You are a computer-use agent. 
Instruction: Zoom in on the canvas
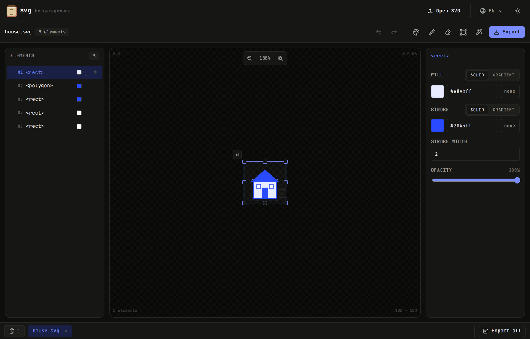280,58
